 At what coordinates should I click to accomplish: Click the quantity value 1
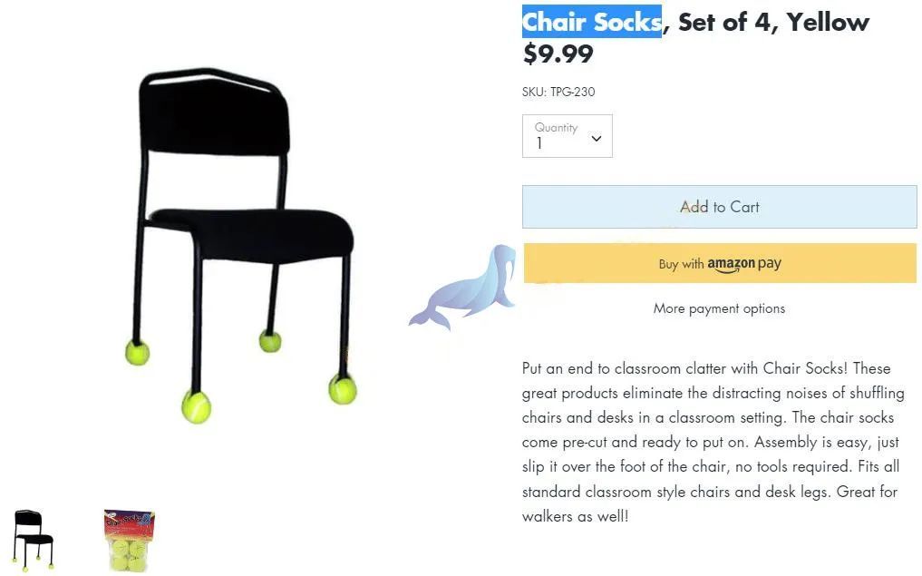(x=539, y=143)
